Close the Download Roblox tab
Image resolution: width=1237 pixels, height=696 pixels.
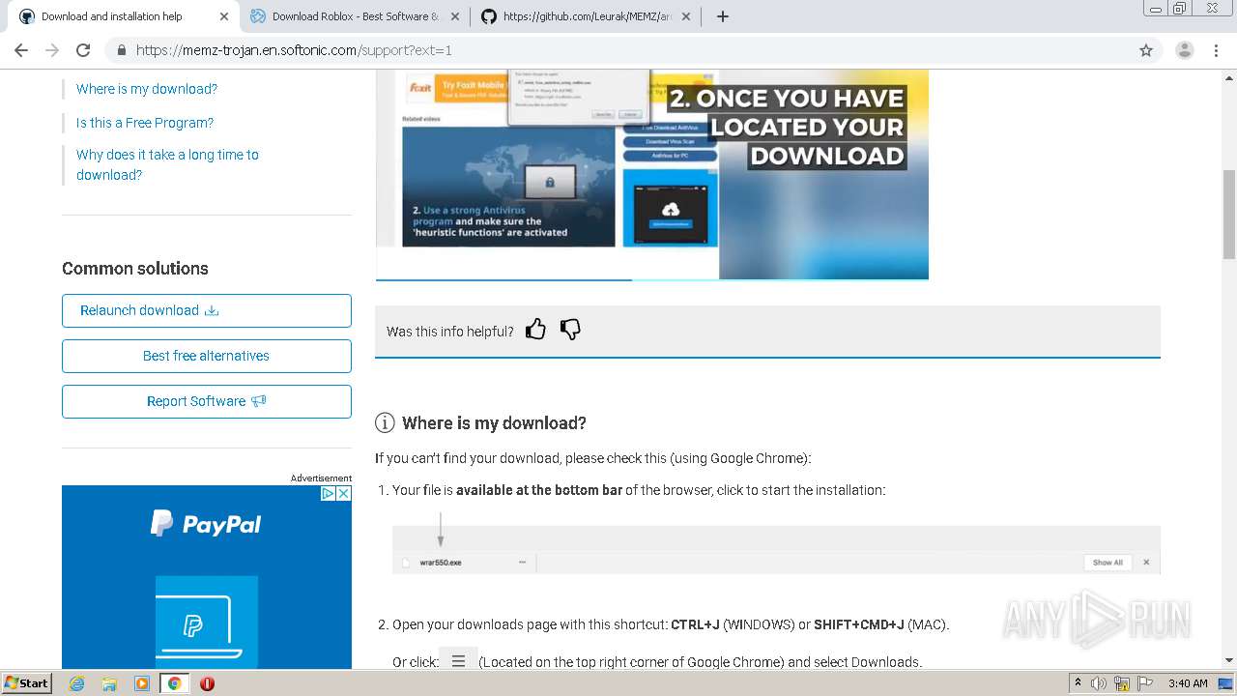tap(455, 16)
